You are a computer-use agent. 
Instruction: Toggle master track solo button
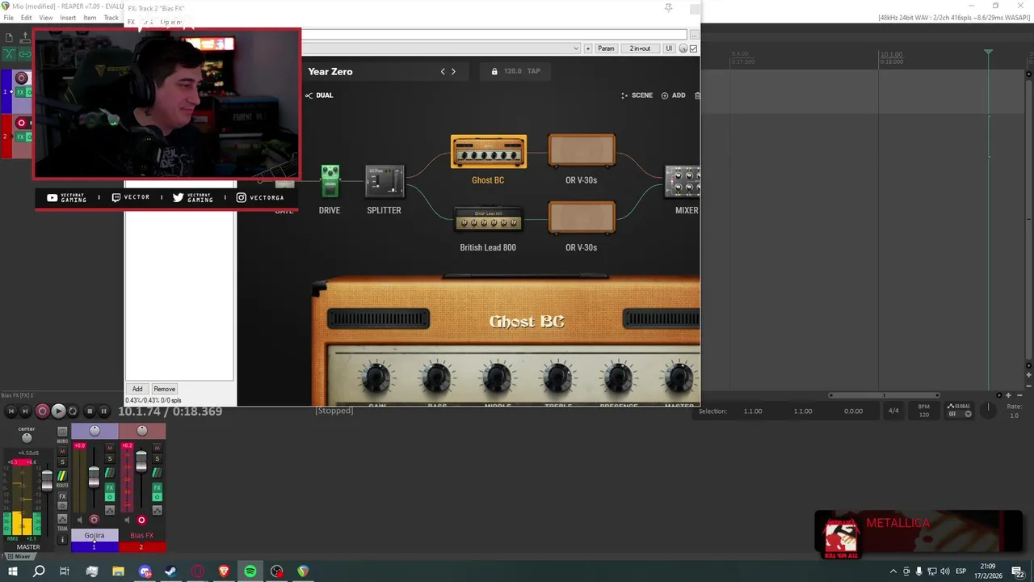62,462
